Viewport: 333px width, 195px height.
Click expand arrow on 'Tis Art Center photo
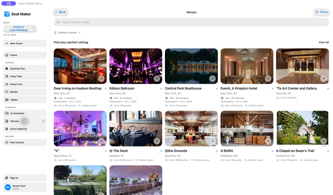[x=323, y=79]
